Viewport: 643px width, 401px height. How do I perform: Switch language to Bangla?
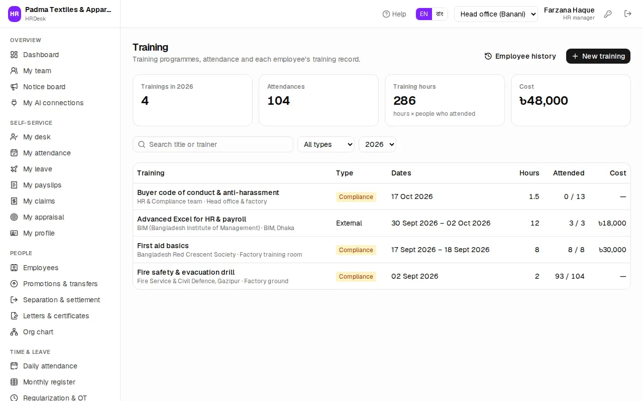tap(440, 14)
